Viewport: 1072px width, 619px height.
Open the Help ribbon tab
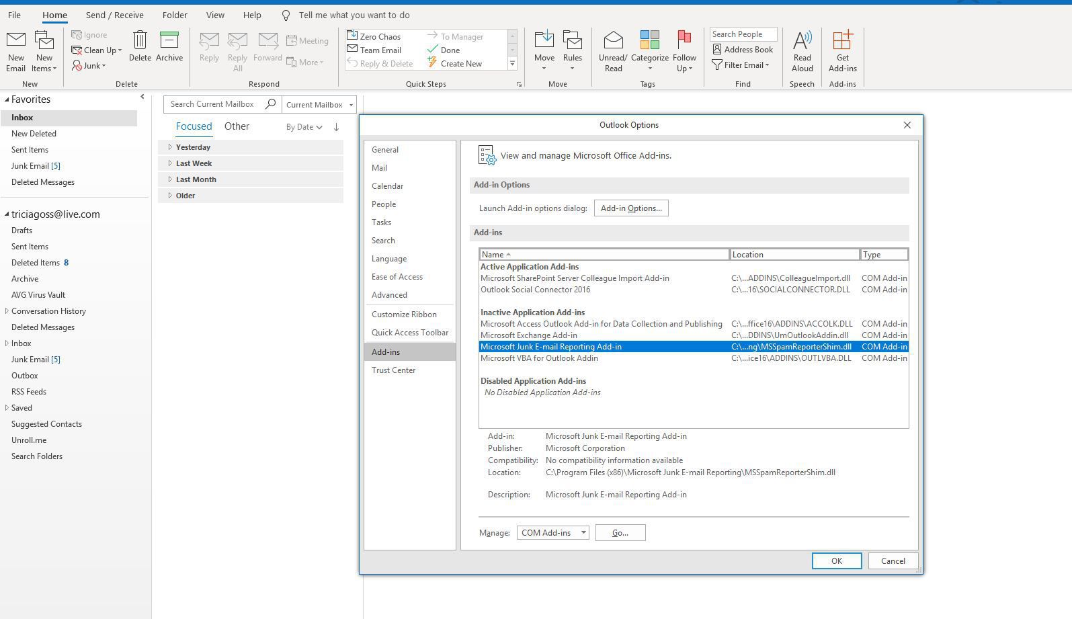coord(252,15)
